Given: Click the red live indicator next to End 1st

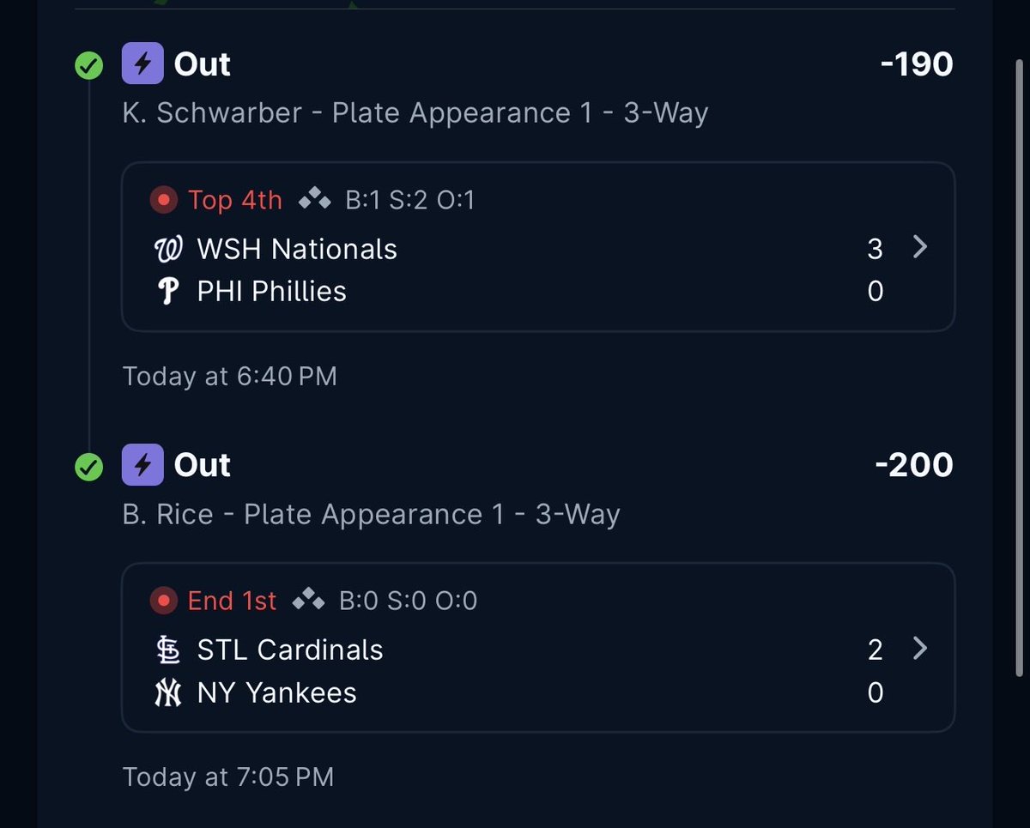Looking at the screenshot, I should pyautogui.click(x=163, y=601).
